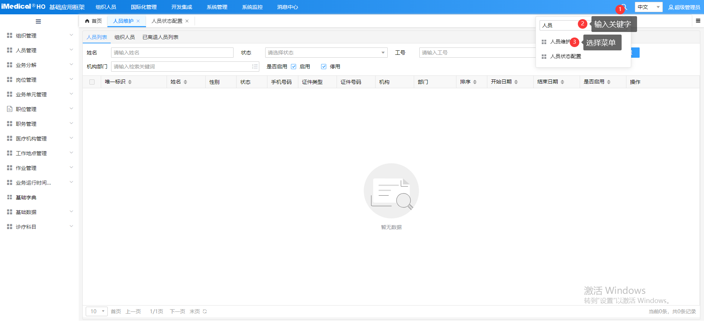Click the right-side panel menu icon
Image resolution: width=704 pixels, height=321 pixels.
[698, 21]
